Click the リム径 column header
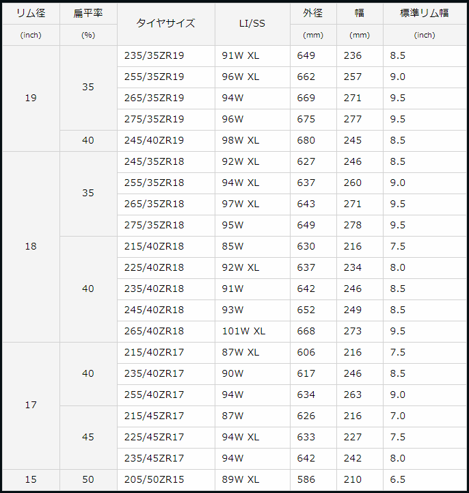 31,13
